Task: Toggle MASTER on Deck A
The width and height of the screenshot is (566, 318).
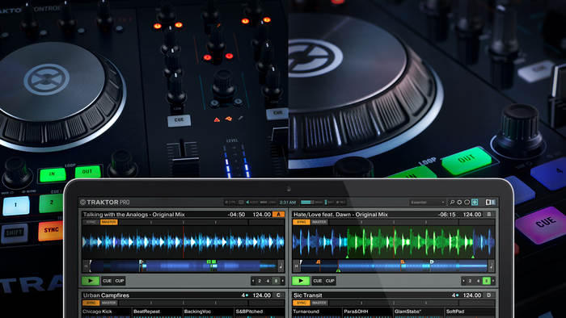Action: click(108, 222)
